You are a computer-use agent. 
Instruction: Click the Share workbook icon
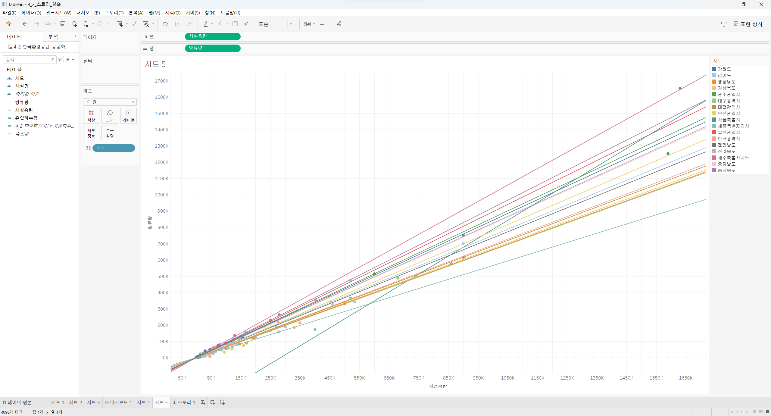click(339, 24)
